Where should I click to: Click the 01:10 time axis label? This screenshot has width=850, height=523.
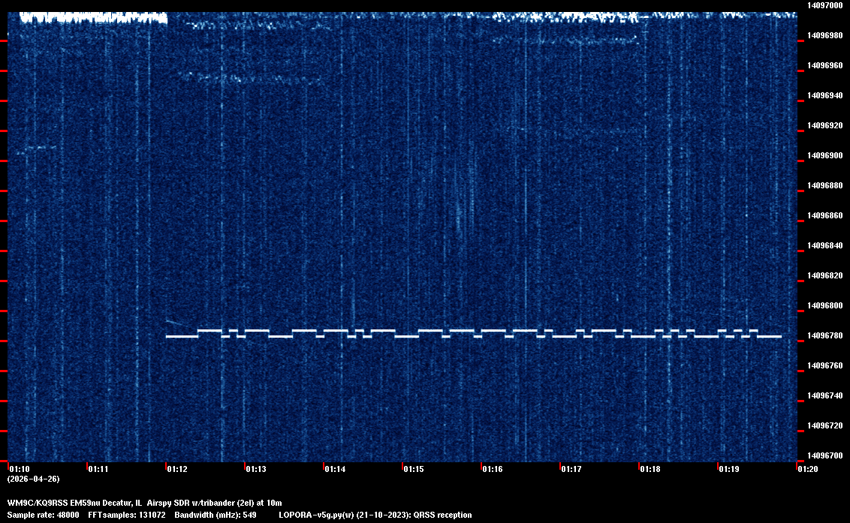coord(20,469)
